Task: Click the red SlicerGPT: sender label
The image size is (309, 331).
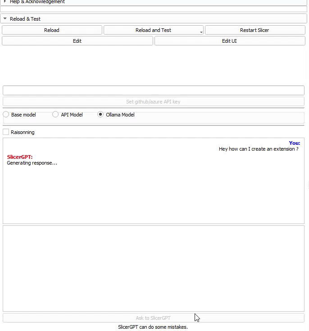Action: click(20, 157)
